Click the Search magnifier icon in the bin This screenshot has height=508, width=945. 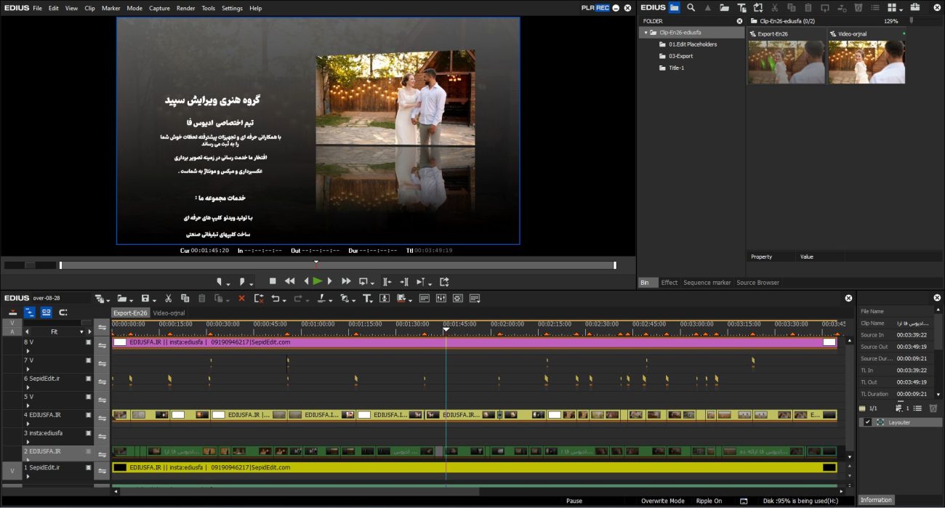[x=691, y=7]
